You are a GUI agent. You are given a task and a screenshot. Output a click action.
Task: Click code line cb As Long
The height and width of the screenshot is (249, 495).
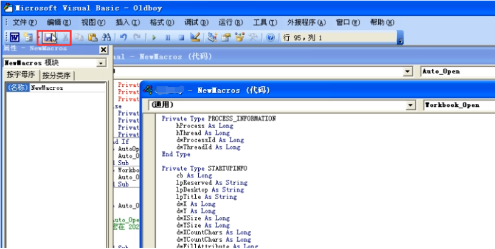point(194,176)
